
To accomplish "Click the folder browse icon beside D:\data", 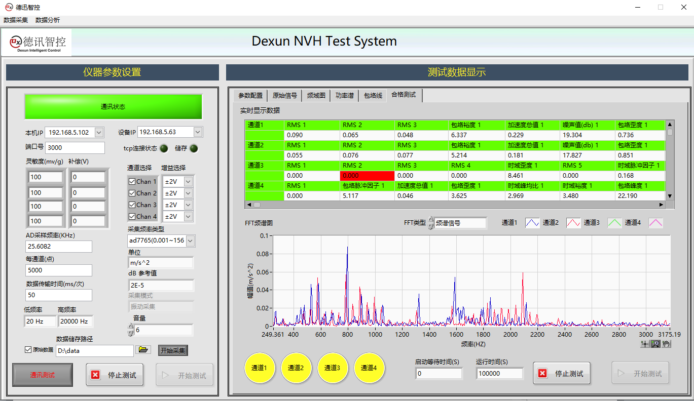I will [x=144, y=350].
